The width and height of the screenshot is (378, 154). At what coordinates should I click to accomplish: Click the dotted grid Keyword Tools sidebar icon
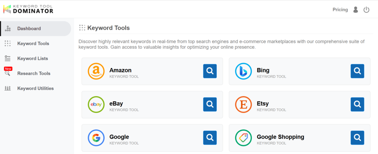[8, 43]
